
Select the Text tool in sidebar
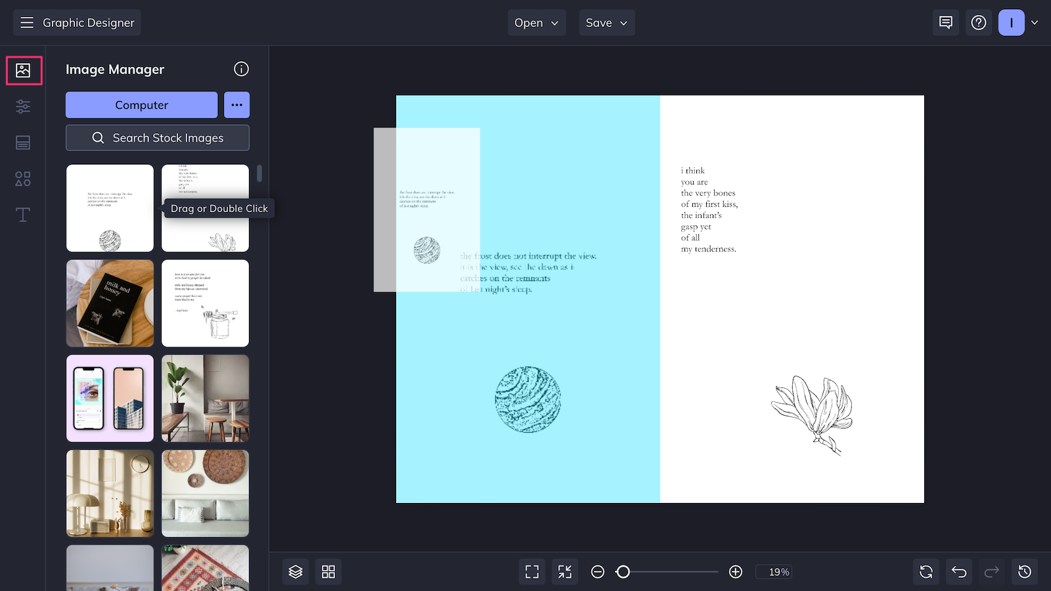(x=23, y=215)
